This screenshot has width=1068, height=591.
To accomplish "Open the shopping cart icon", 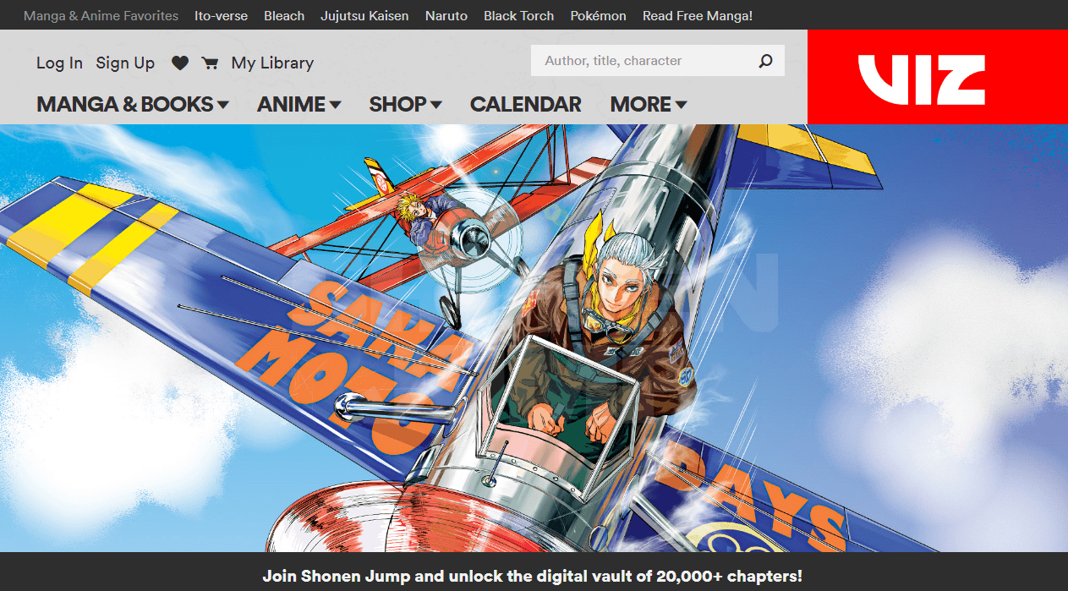I will coord(210,63).
